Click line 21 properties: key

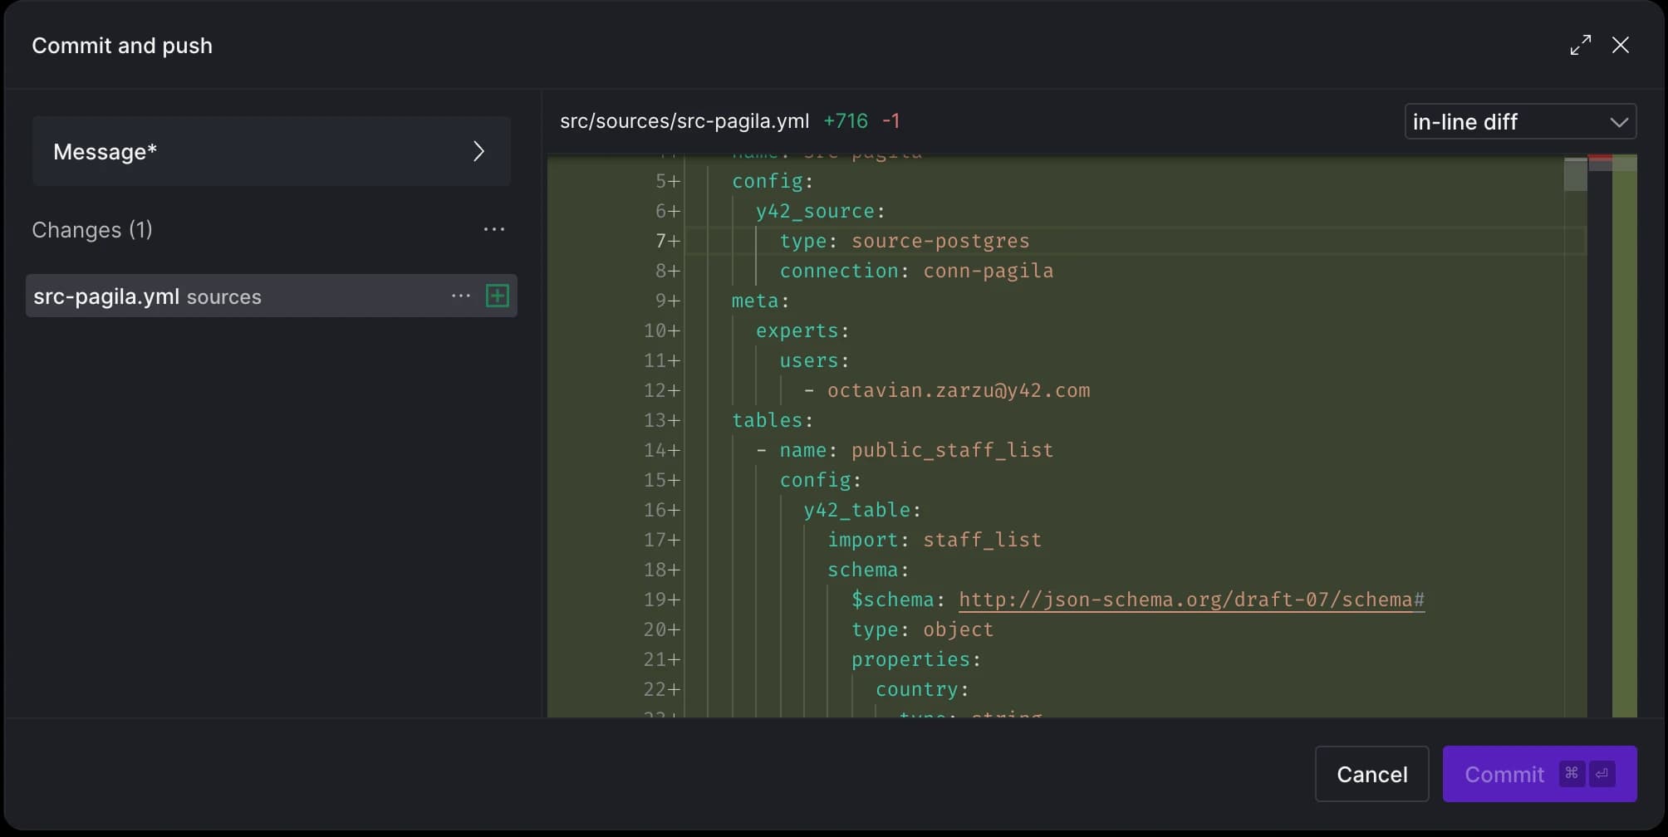pos(916,659)
